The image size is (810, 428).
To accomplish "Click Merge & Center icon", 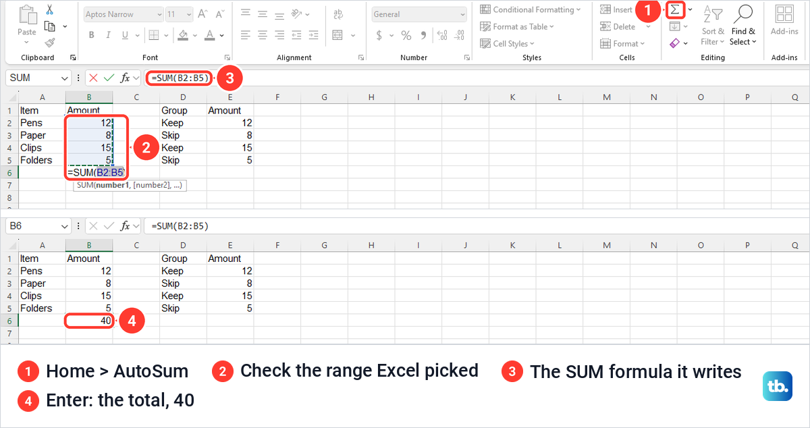I will 338,35.
